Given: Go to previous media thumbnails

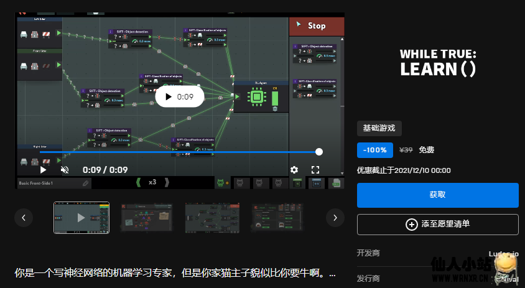Looking at the screenshot, I should (x=24, y=218).
